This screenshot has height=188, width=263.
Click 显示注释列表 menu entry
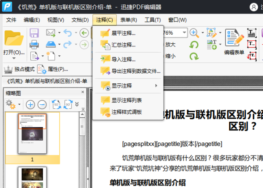tap(128, 100)
